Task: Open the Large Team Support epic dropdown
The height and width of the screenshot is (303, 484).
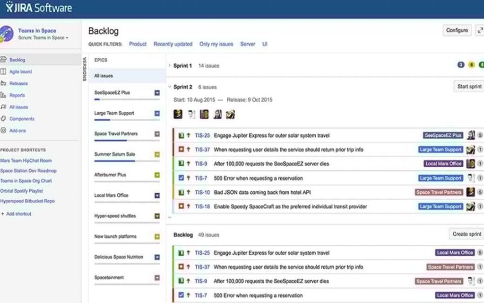Action: point(157,114)
